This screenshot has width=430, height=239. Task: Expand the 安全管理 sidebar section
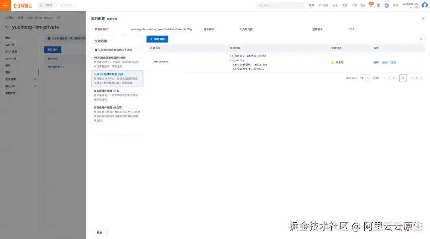(x=21, y=79)
